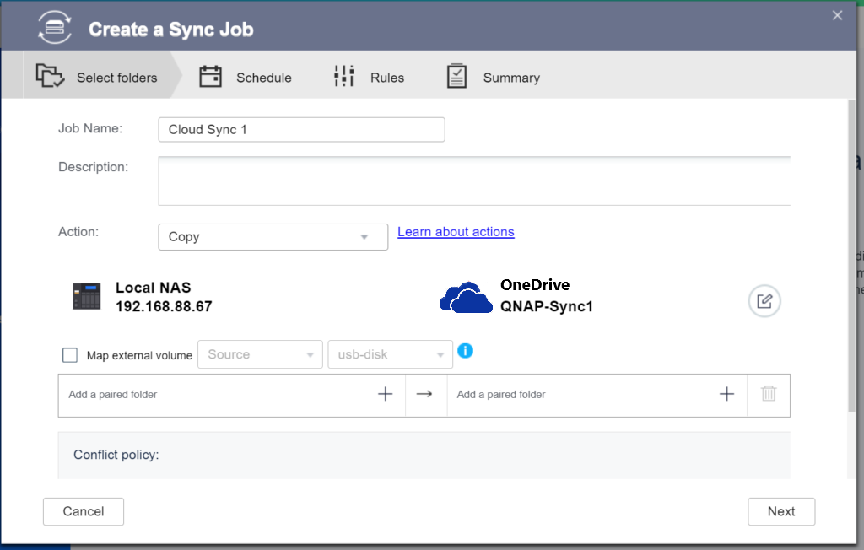Delete the paired folder row via trash icon
This screenshot has height=550, width=864.
click(769, 394)
